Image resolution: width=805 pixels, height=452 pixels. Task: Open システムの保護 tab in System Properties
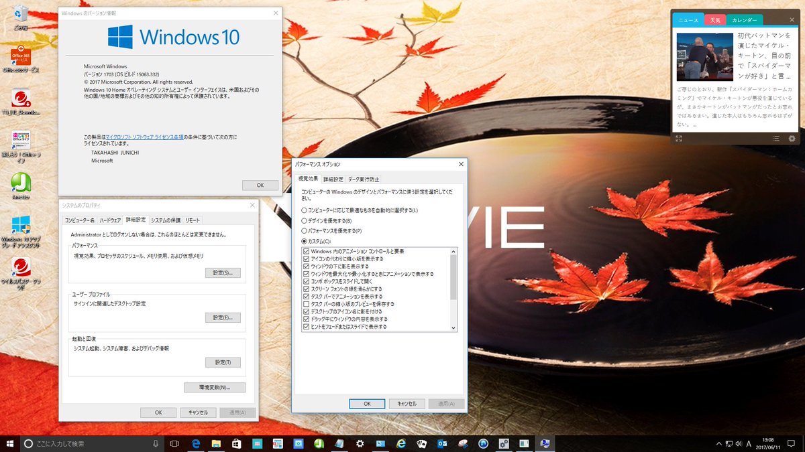click(165, 220)
